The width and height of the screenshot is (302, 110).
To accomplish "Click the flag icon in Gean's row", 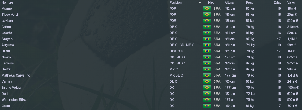I will (207, 106).
